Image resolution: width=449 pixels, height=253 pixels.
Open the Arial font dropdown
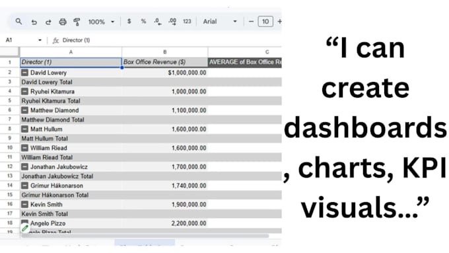[220, 22]
